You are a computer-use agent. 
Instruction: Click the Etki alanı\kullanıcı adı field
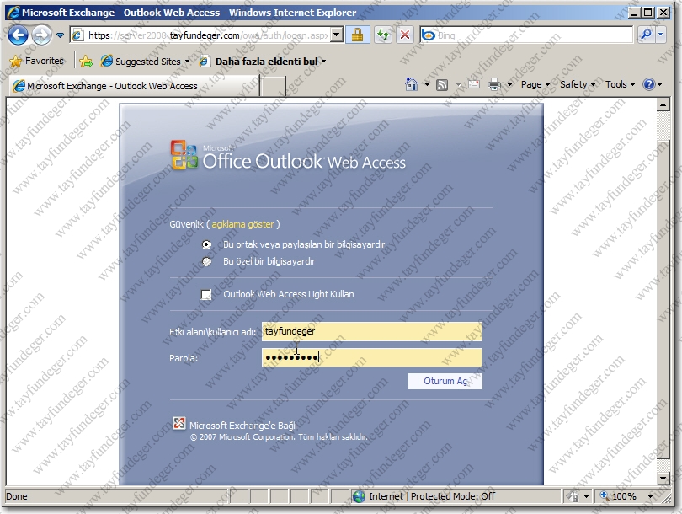click(372, 332)
